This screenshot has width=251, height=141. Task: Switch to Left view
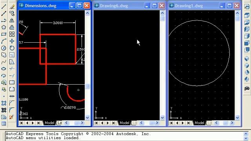point(247,29)
